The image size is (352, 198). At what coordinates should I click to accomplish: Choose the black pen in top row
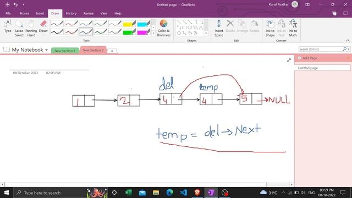coord(57,23)
